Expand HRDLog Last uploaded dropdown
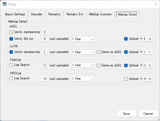The height and width of the screenshot is (121, 160). pos(83,79)
